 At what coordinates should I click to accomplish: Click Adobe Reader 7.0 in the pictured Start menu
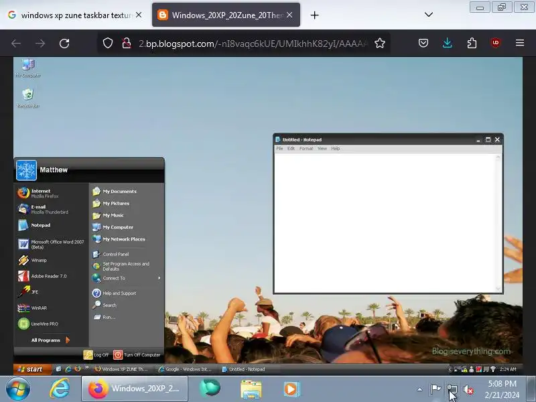click(48, 276)
